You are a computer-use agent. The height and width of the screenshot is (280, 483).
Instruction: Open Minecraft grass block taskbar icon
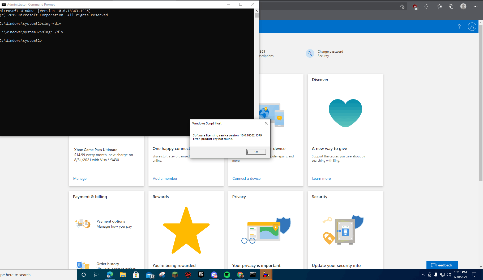pos(175,275)
